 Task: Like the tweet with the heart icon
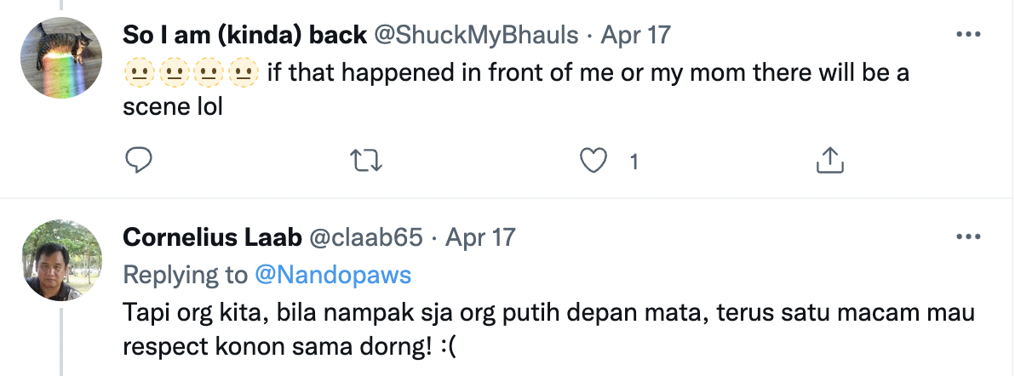[594, 160]
